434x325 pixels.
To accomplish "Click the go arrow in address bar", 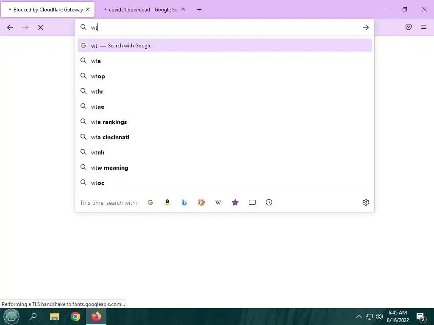I will coord(366,28).
